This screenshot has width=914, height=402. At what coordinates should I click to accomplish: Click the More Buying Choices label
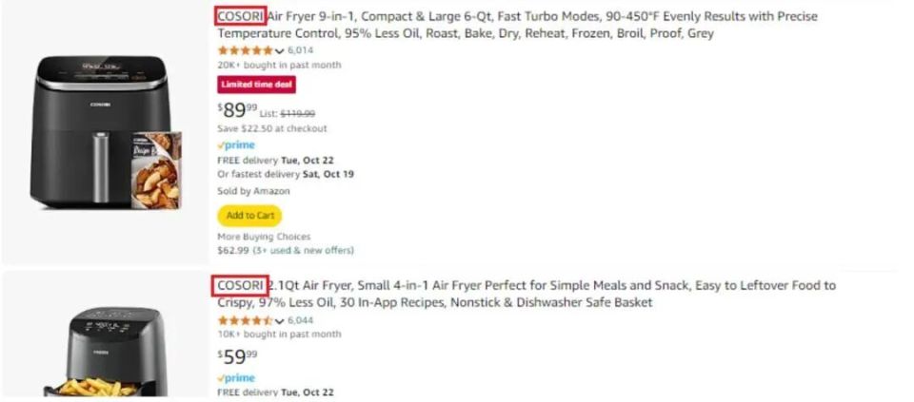[x=264, y=237]
